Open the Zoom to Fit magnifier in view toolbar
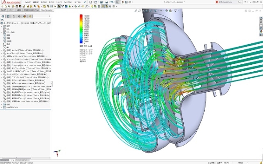 [x=136, y=10]
